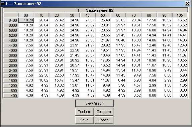Open the Toolbox
The width and height of the screenshot is (192, 127).
pyautogui.click(x=85, y=112)
